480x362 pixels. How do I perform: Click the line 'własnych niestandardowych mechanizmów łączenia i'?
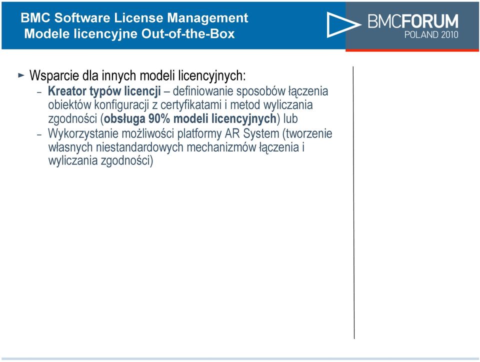[x=176, y=147]
